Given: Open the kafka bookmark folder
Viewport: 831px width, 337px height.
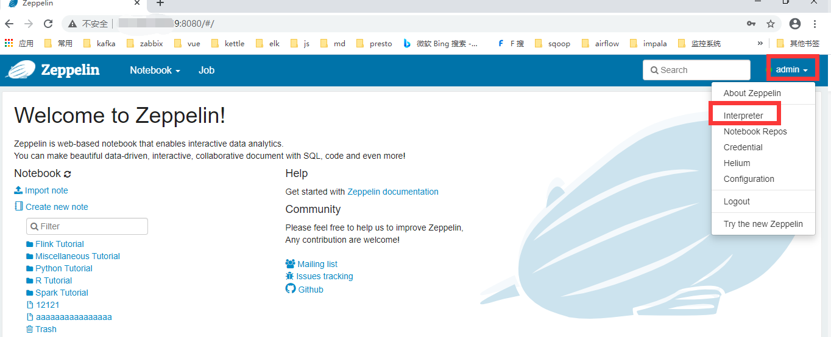Looking at the screenshot, I should point(99,43).
